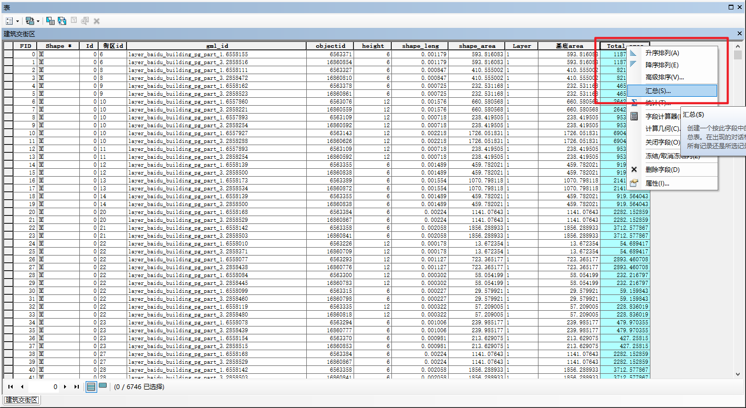This screenshot has width=746, height=408.
Task: Click the Table Options icon in toolbar
Action: coord(9,21)
